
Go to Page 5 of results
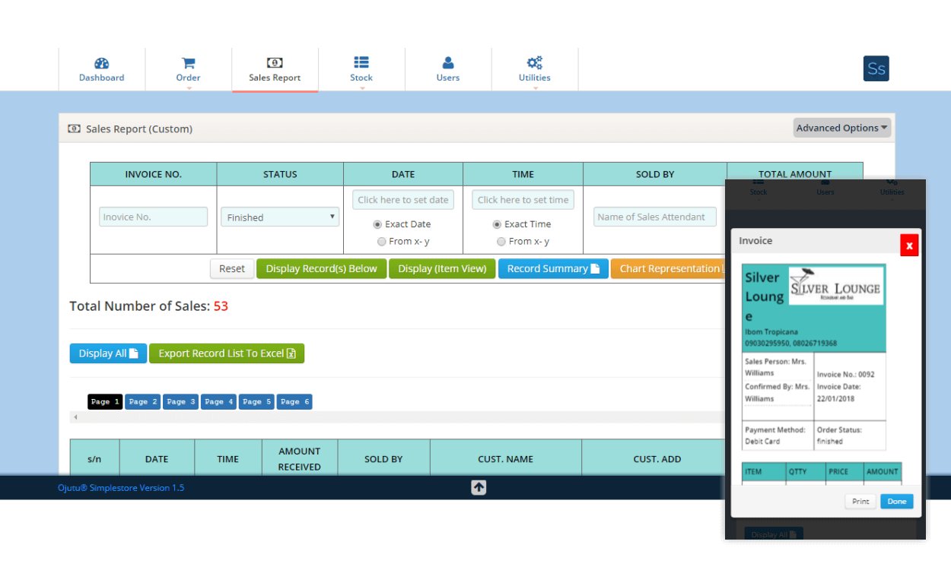pos(257,402)
